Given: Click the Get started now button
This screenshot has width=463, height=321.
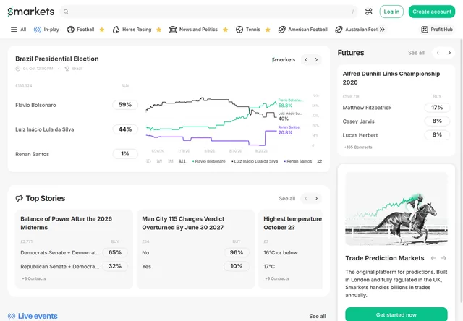Looking at the screenshot, I should (396, 314).
